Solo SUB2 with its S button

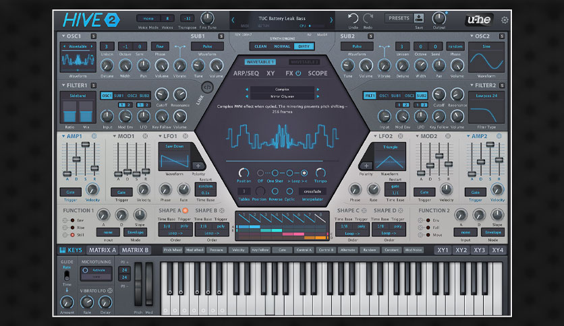[x=370, y=36]
